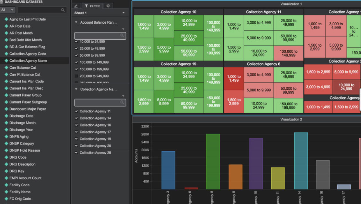Click the settings gear icon next to FILTER
This screenshot has height=204, width=361.
pos(108,6)
